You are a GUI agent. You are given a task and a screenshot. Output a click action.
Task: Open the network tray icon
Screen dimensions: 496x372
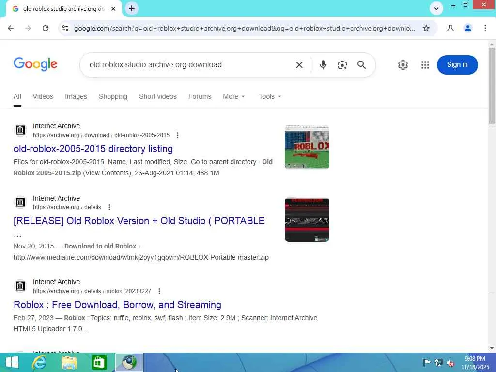pos(438,363)
